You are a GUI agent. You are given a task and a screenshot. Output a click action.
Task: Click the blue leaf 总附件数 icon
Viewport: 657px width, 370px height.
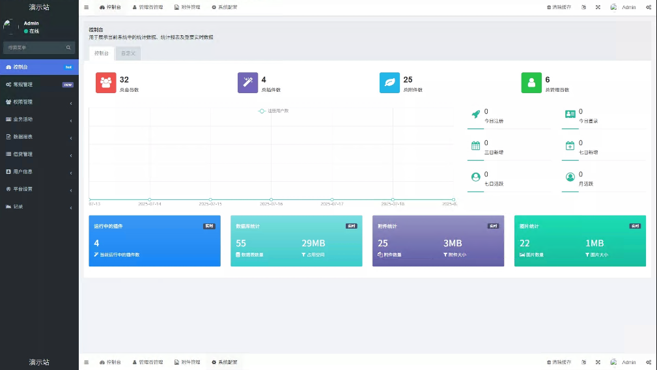[x=390, y=83]
